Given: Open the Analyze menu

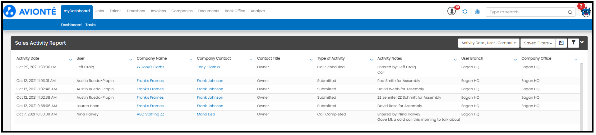Looking at the screenshot, I should pos(258,11).
